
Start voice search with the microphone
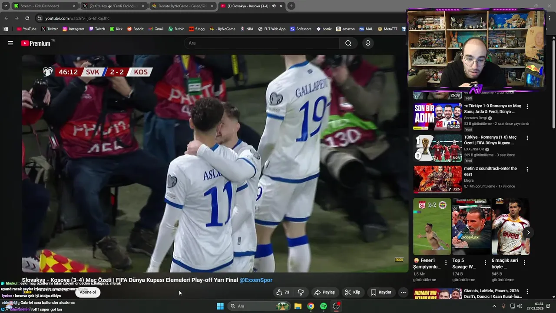[x=368, y=43]
